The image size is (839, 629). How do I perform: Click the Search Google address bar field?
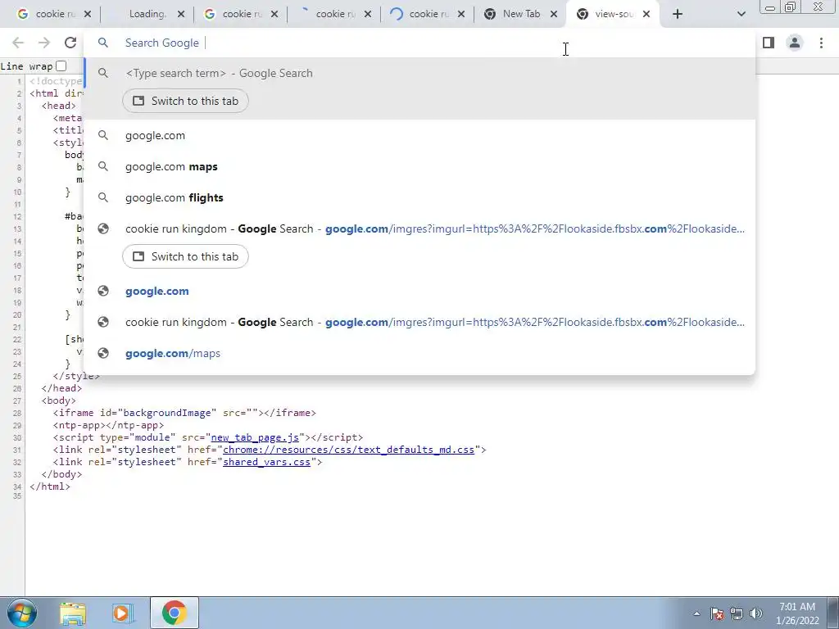(x=419, y=43)
